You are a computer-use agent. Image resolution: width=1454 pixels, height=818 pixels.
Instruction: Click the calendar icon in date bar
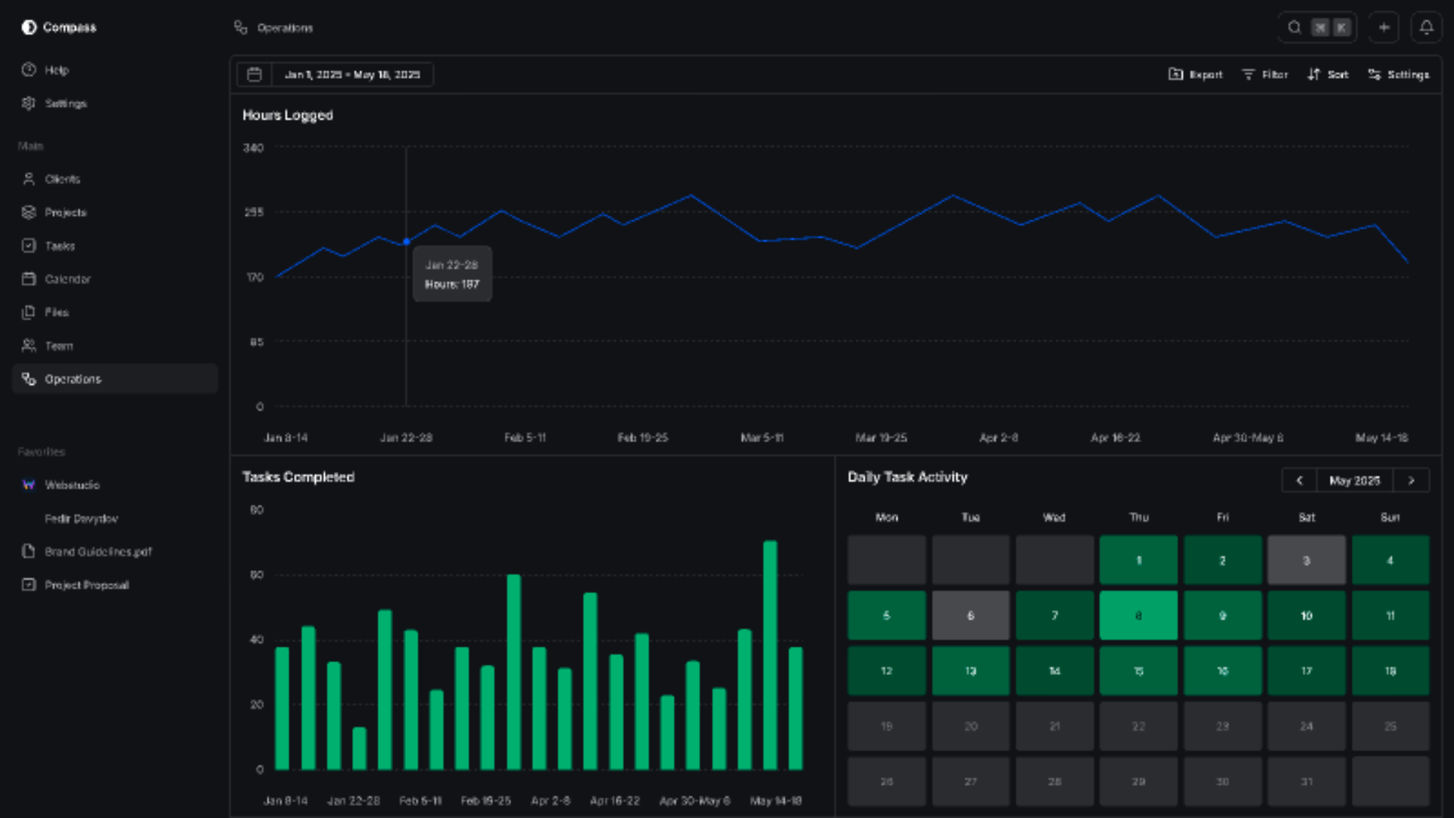(x=254, y=74)
